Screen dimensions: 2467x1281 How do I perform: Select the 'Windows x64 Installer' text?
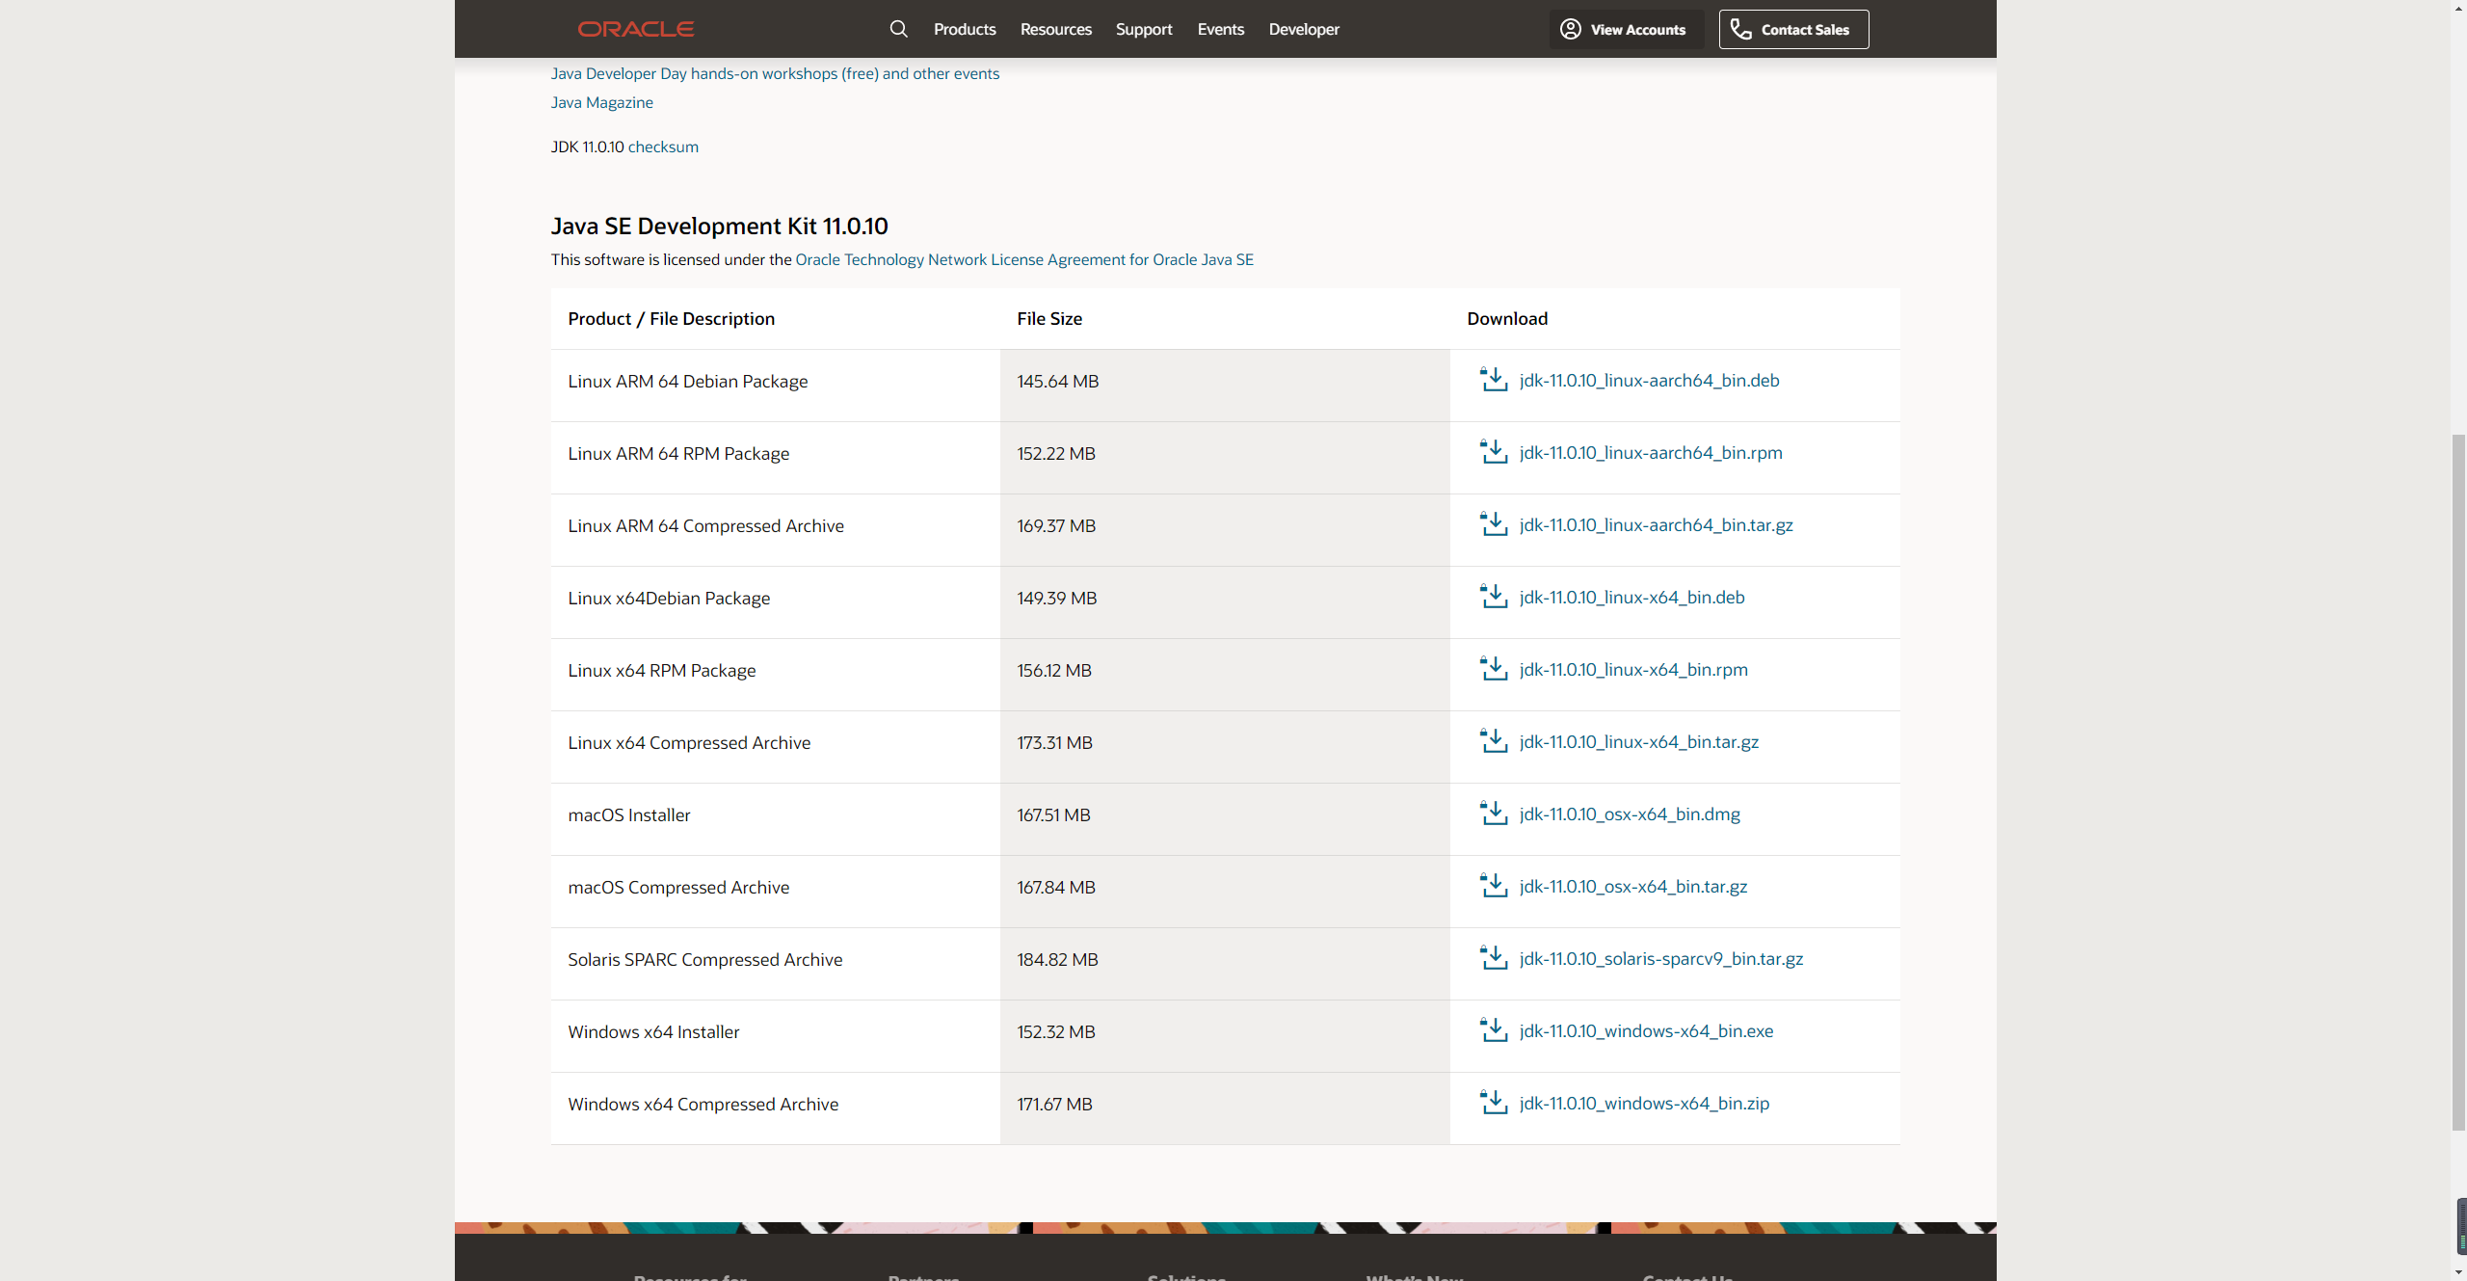tap(653, 1031)
